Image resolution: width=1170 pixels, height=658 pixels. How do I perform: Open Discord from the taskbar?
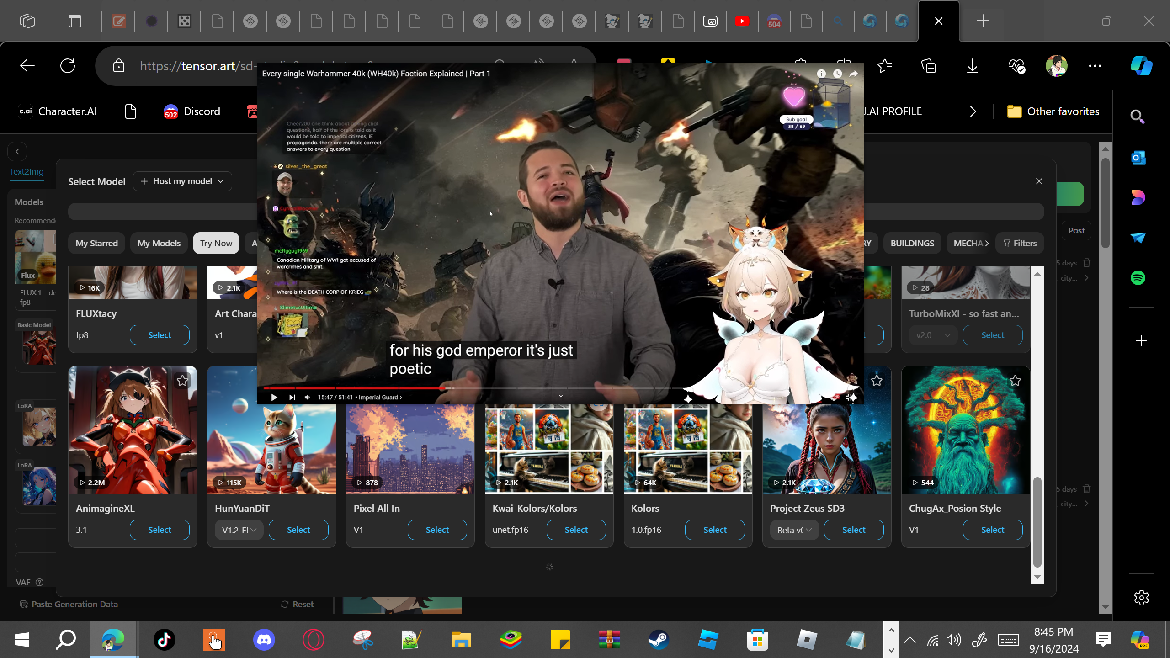click(x=264, y=640)
